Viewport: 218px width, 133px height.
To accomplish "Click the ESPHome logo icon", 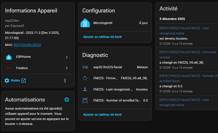I will [x=9, y=57].
